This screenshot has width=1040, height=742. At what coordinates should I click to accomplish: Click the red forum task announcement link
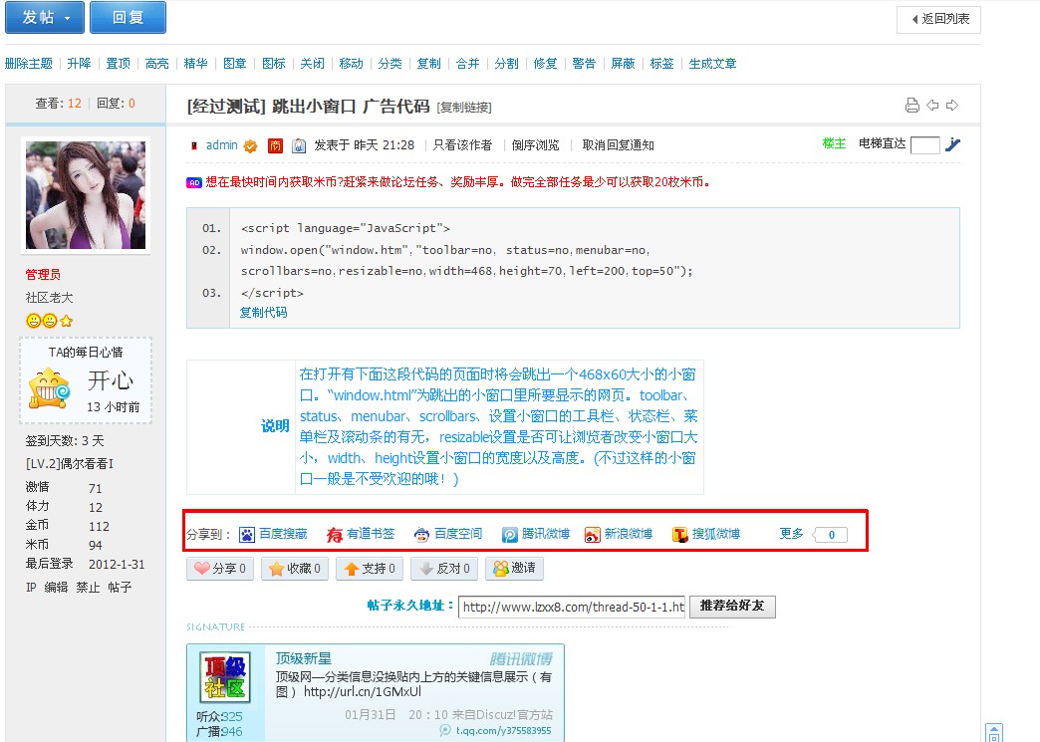[x=458, y=182]
